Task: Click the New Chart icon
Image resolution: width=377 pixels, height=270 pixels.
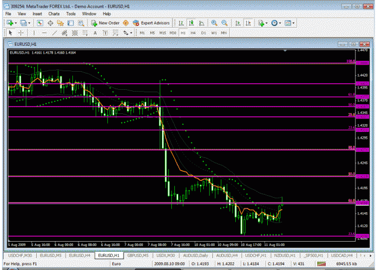Action: click(10, 23)
